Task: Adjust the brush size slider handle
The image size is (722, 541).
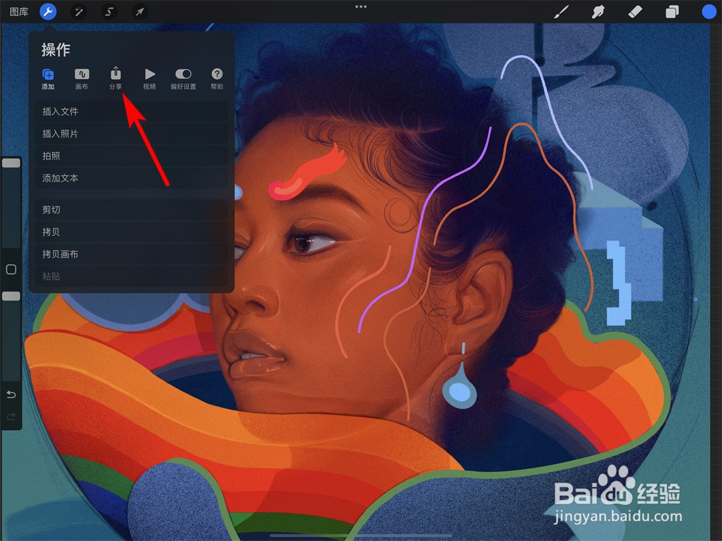Action: coord(11,163)
